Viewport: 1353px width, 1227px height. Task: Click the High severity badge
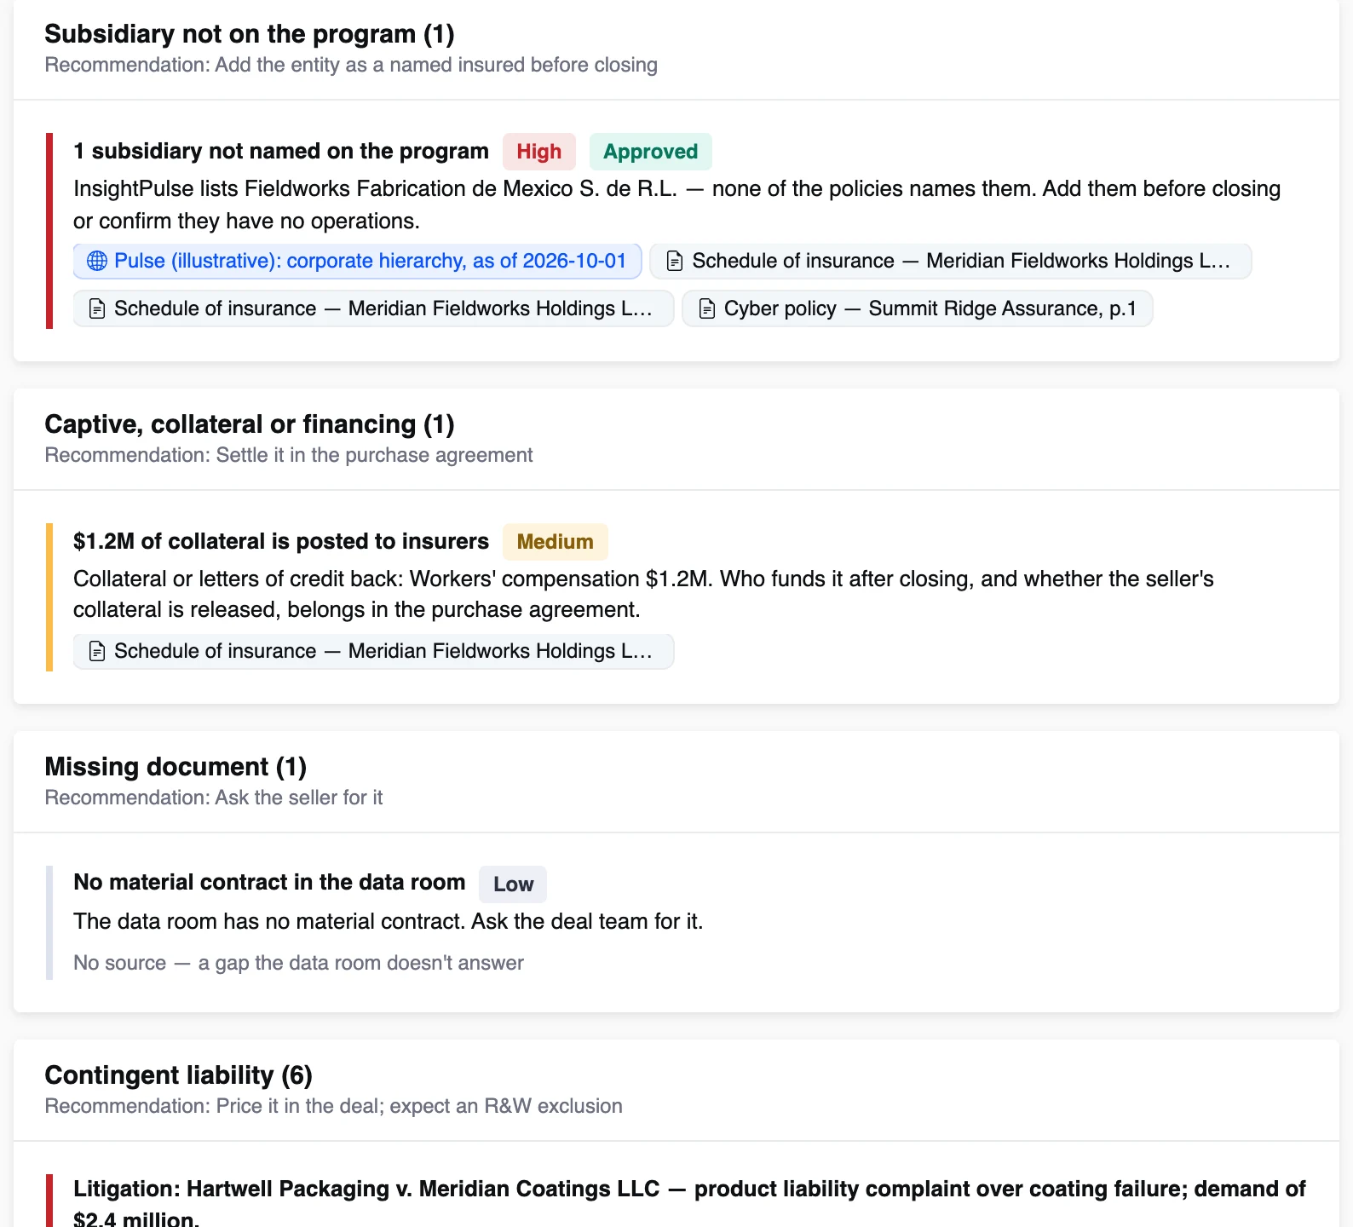539,152
